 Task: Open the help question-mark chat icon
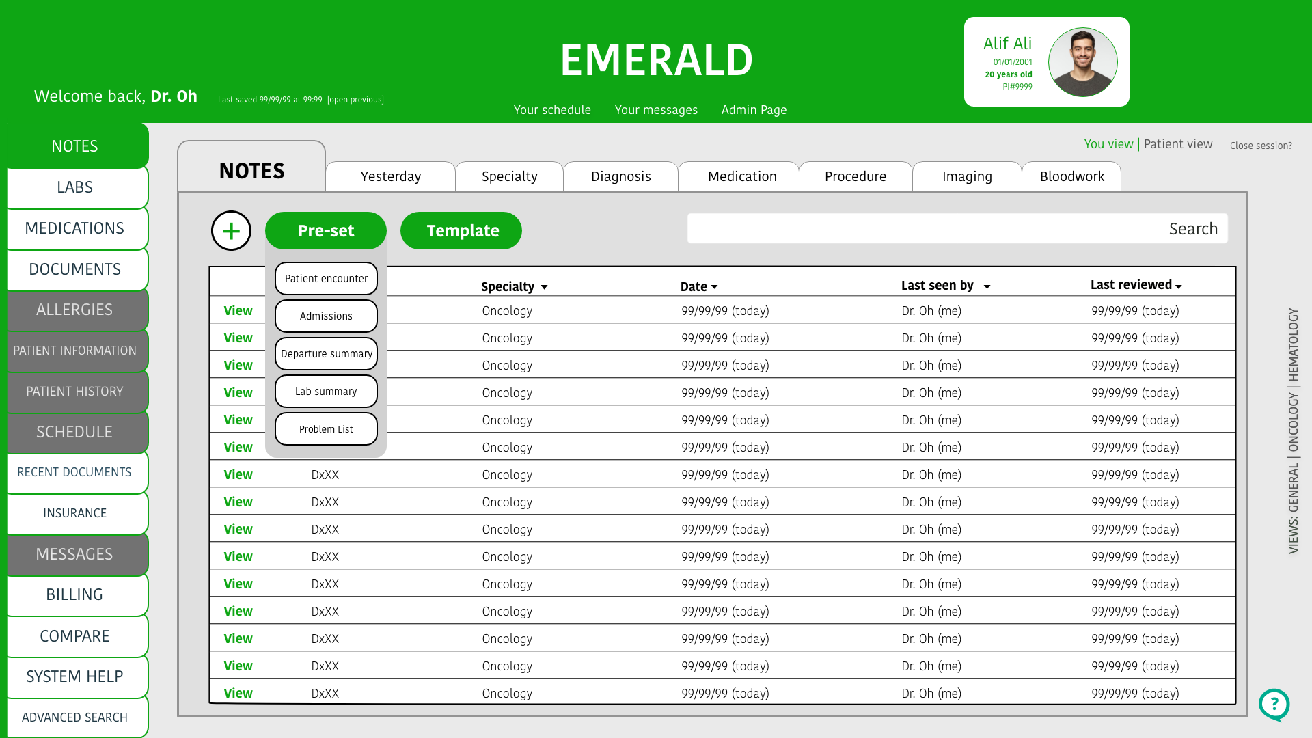point(1274,705)
